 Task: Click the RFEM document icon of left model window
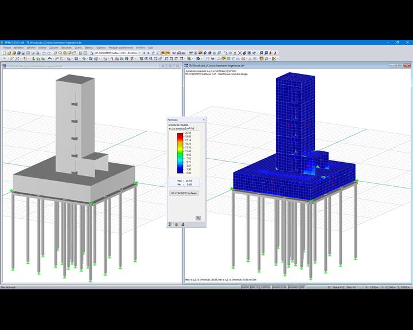[4, 66]
